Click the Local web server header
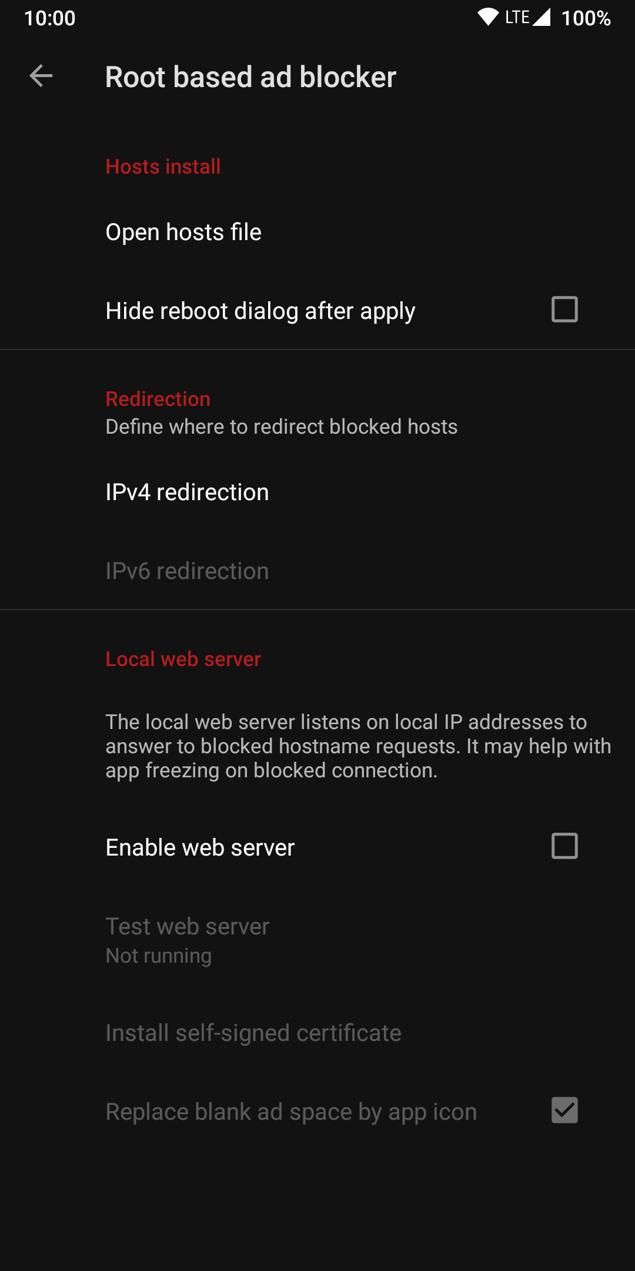Viewport: 635px width, 1271px height. [183, 659]
